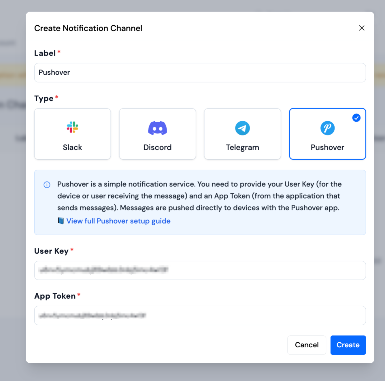The width and height of the screenshot is (385, 381).
Task: Choose the Slack type card label
Action: click(x=72, y=147)
